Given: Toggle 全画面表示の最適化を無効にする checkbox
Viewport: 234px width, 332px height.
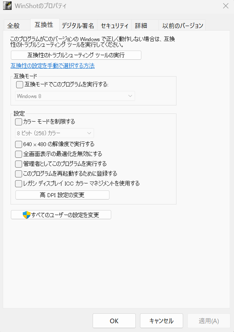Looking at the screenshot, I should coord(19,154).
